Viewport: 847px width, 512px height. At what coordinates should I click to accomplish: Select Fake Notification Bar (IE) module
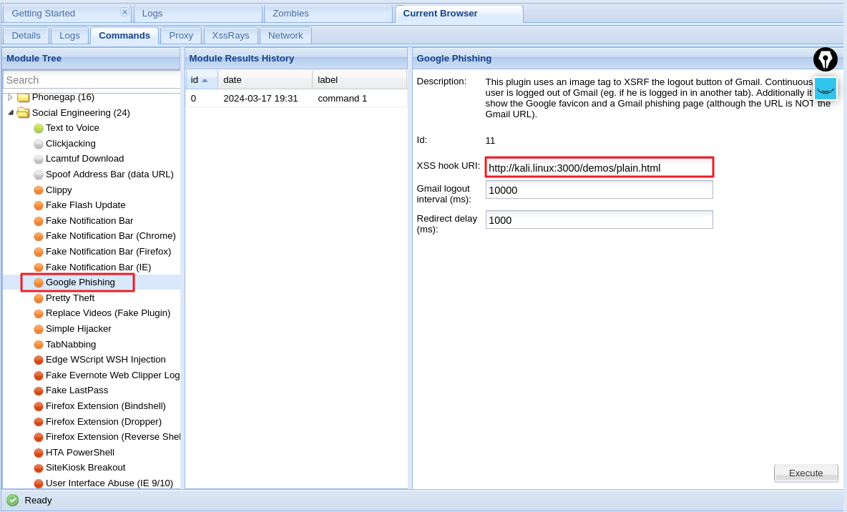pos(98,267)
